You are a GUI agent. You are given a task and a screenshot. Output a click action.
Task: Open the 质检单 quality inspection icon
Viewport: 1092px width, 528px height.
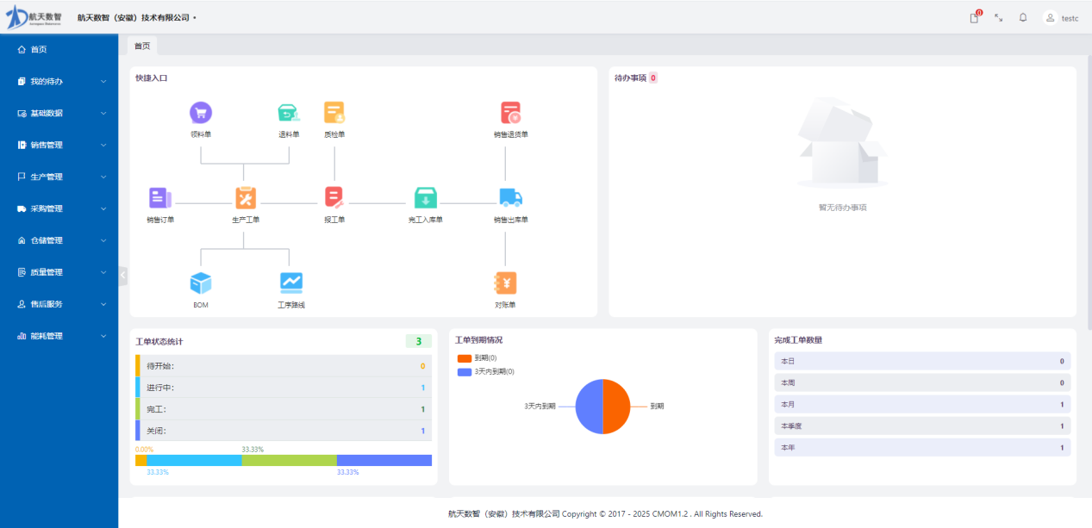coord(334,113)
